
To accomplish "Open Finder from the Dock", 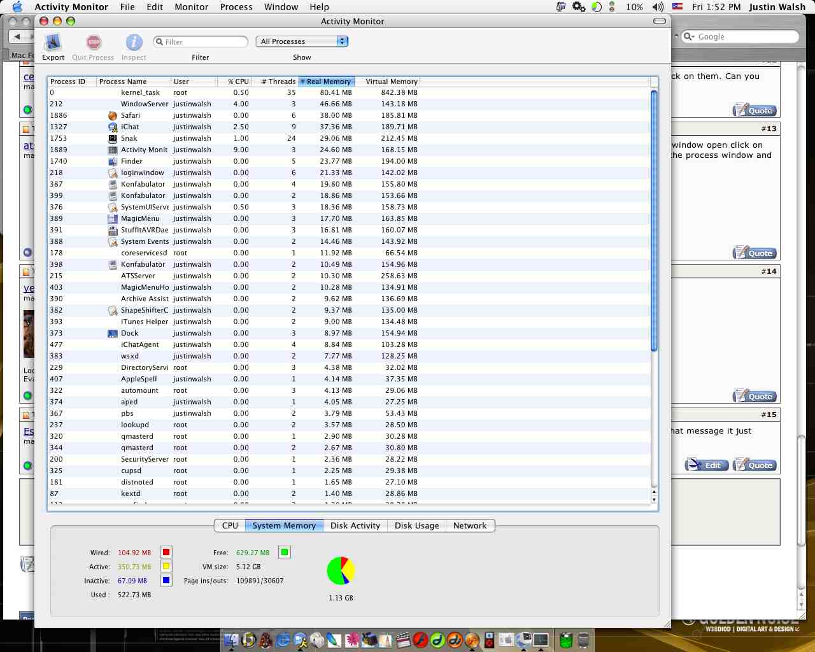I will coord(231,640).
